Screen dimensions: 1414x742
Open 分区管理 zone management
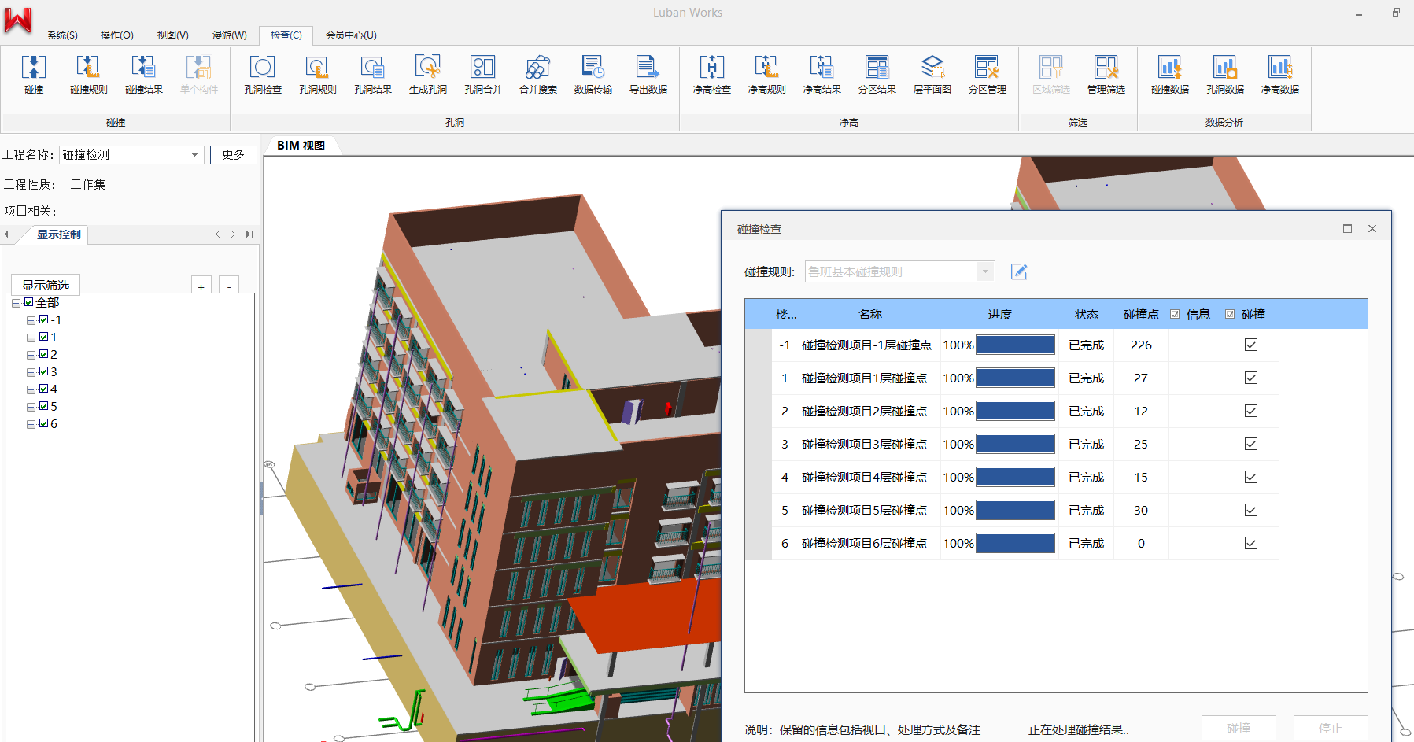click(988, 75)
